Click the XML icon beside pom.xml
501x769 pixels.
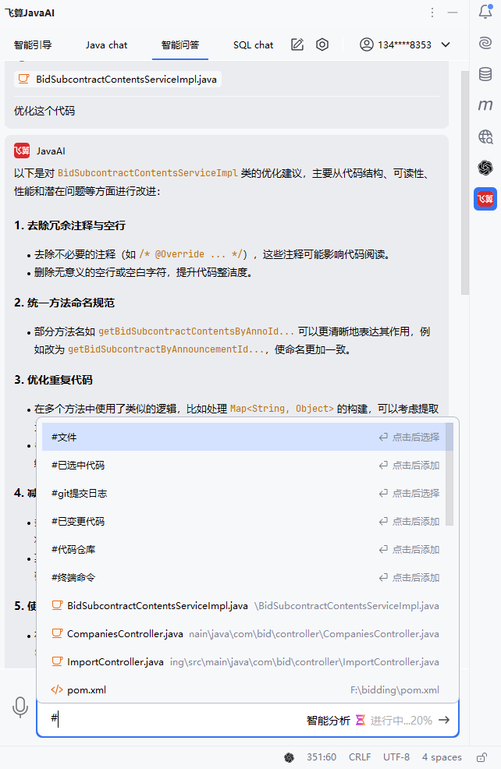(x=57, y=689)
